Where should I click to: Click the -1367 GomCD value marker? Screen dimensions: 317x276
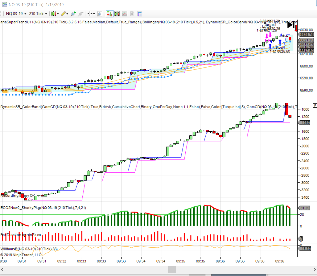click(304, 123)
